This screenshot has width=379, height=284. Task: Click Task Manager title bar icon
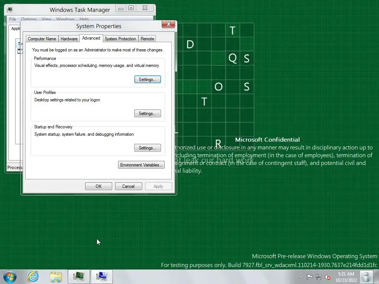(x=10, y=10)
